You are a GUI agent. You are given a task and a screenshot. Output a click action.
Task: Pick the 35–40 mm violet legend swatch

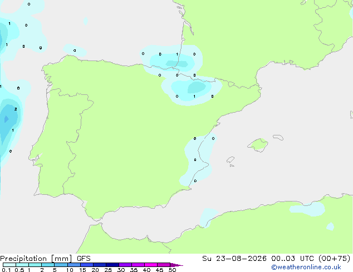(x=138, y=265)
